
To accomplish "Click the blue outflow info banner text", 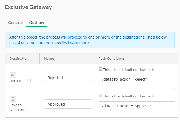I will [89, 40].
